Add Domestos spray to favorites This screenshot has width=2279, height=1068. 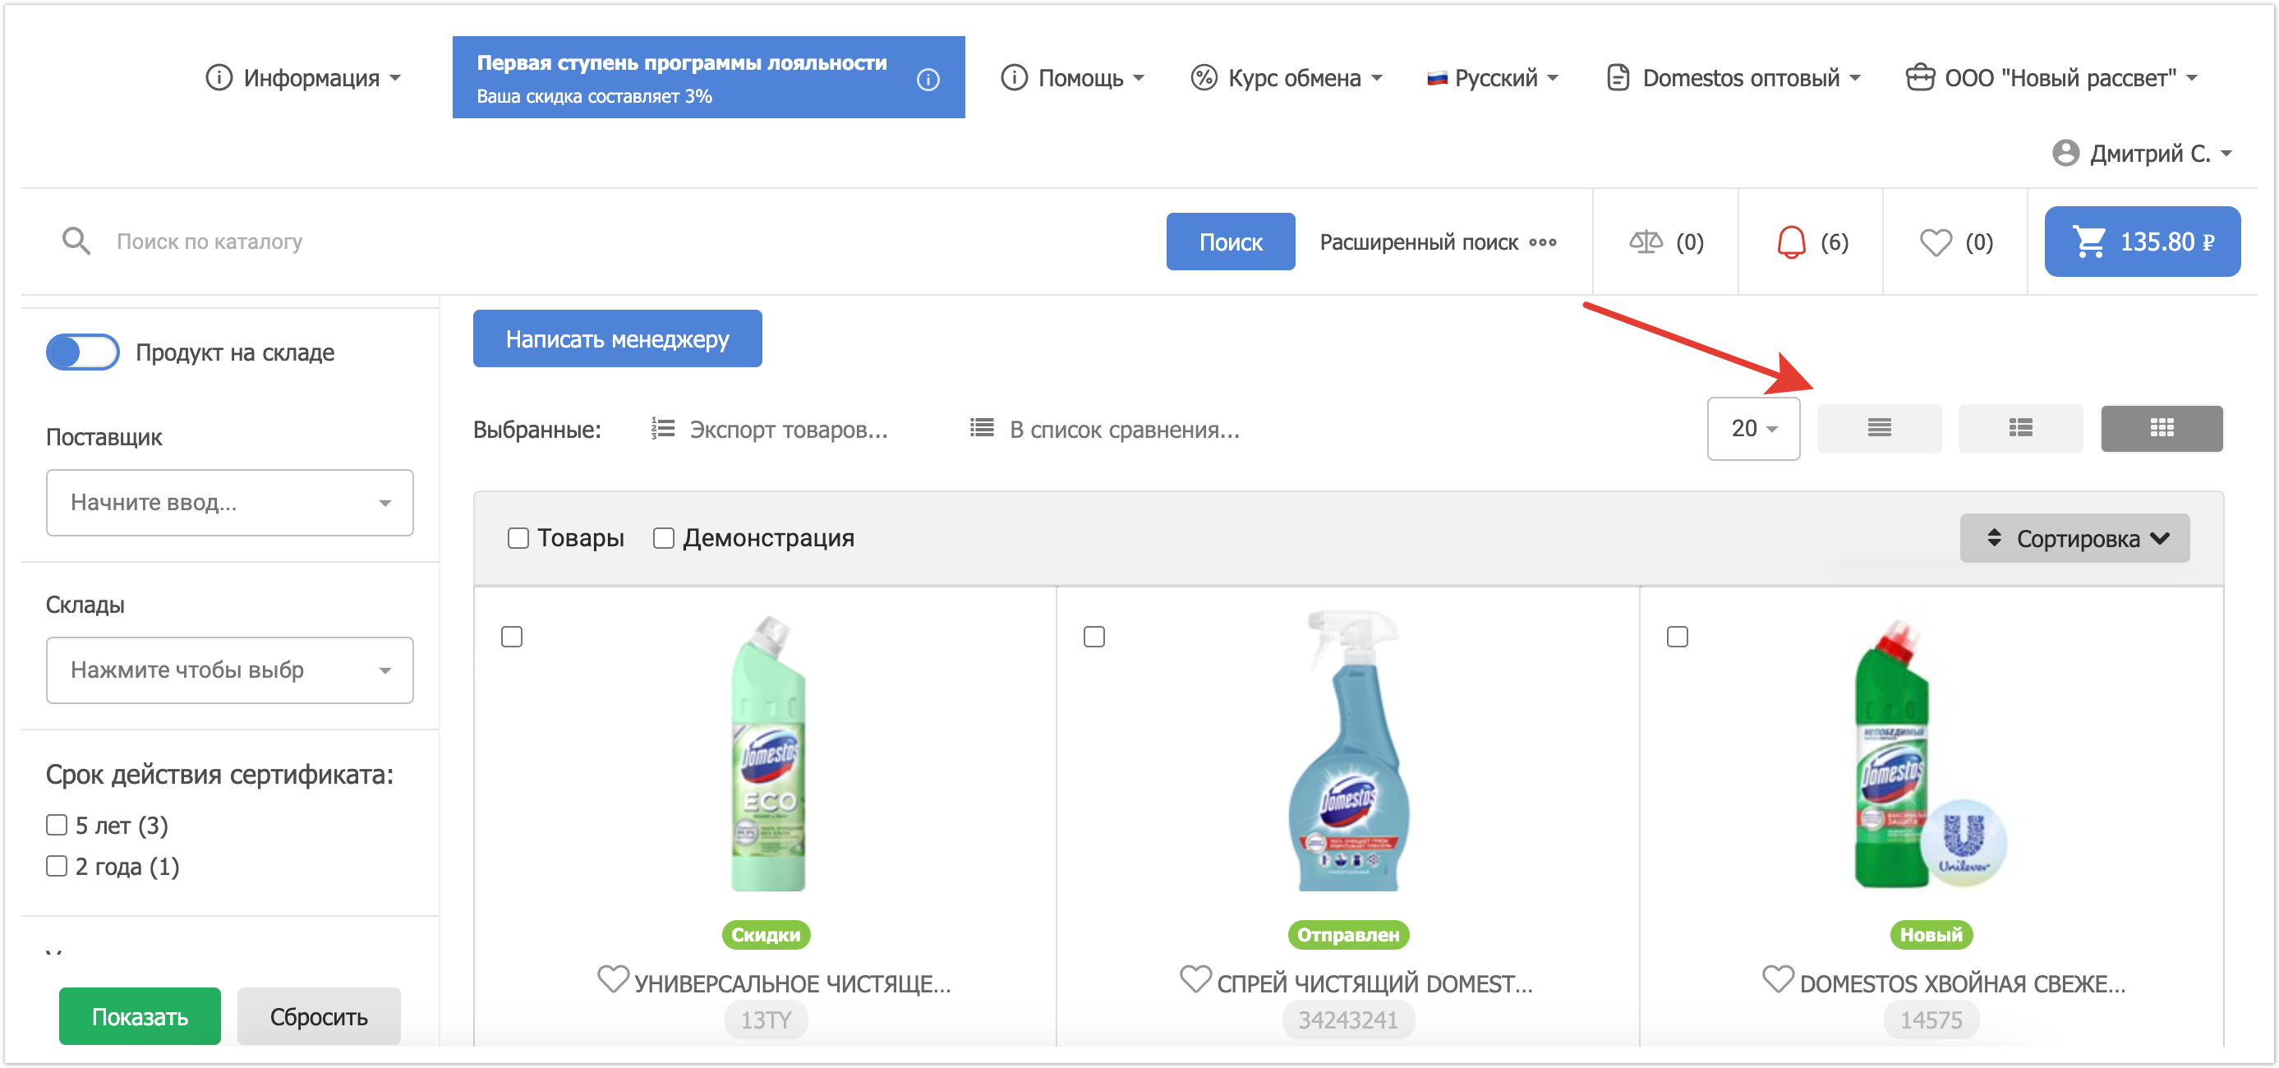tap(1195, 978)
